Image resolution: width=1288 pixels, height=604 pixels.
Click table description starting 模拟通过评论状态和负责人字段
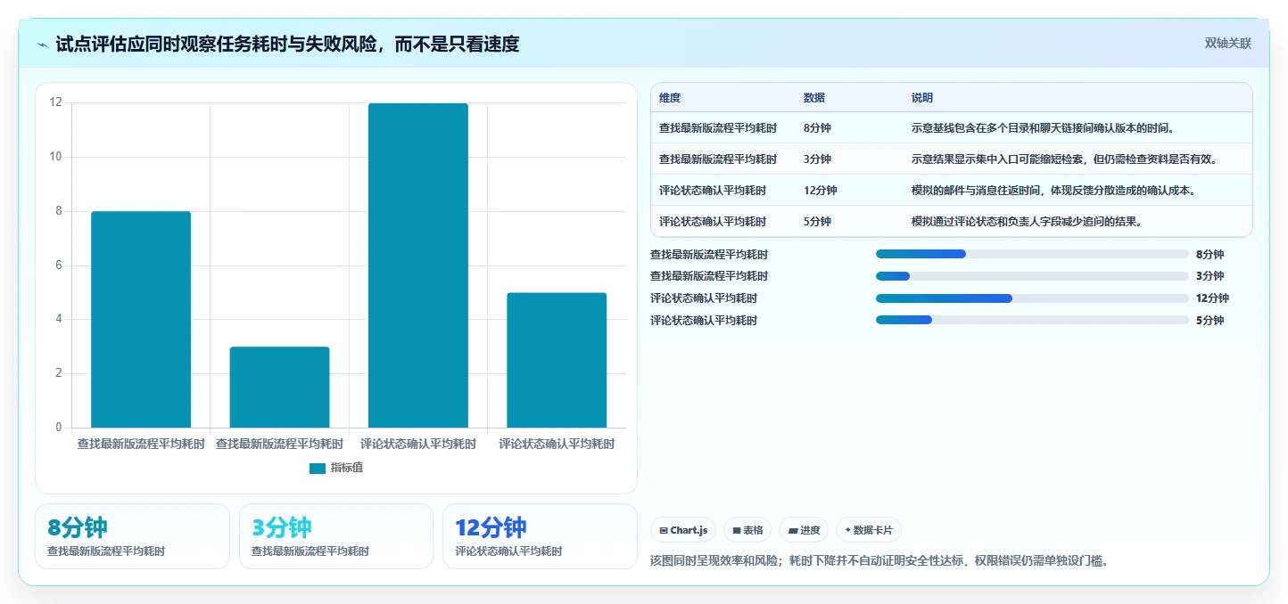(x=1027, y=222)
